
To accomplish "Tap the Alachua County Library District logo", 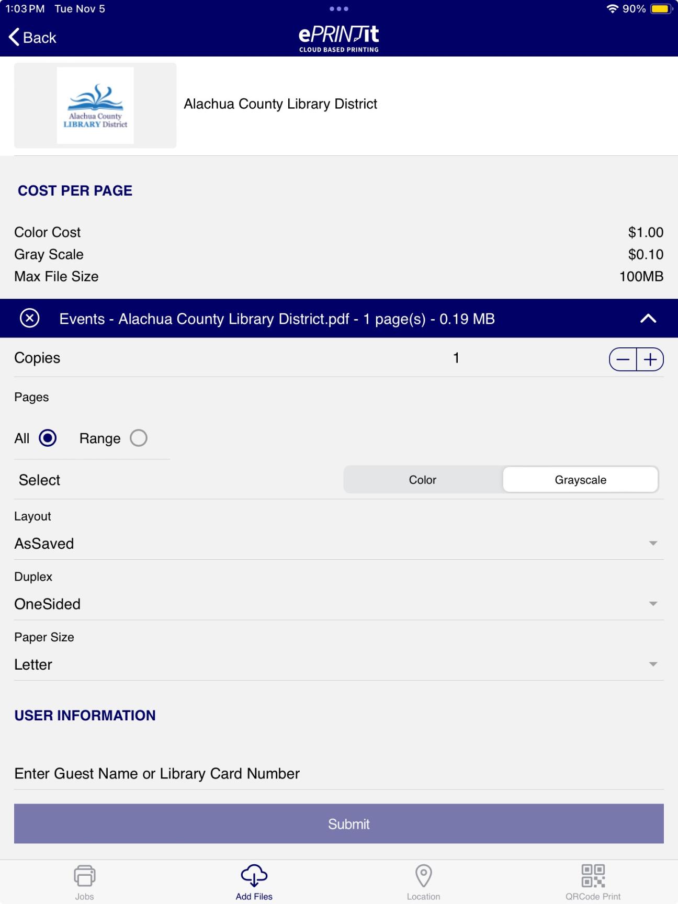I will (95, 105).
